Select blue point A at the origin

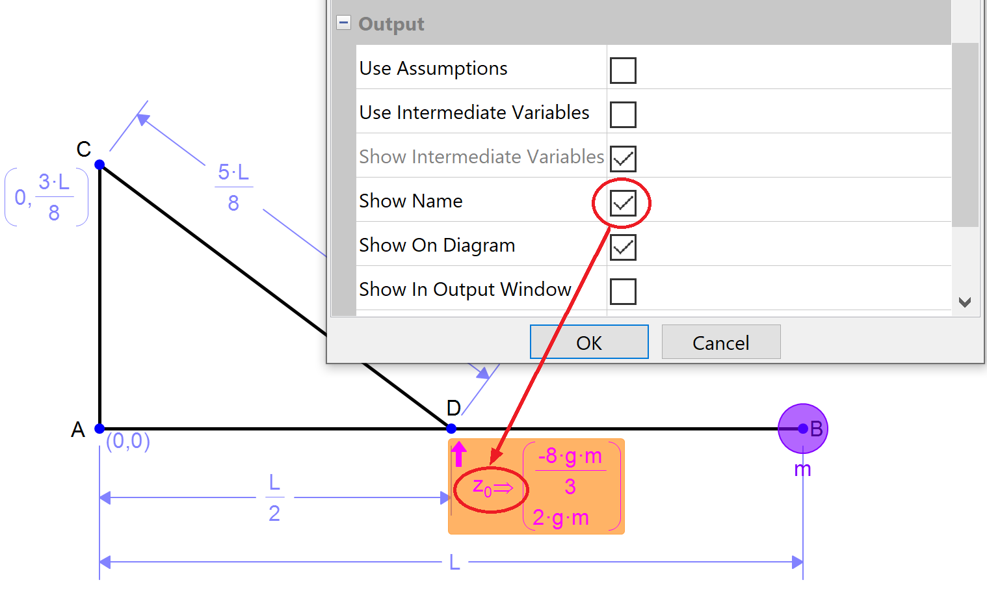click(x=99, y=429)
